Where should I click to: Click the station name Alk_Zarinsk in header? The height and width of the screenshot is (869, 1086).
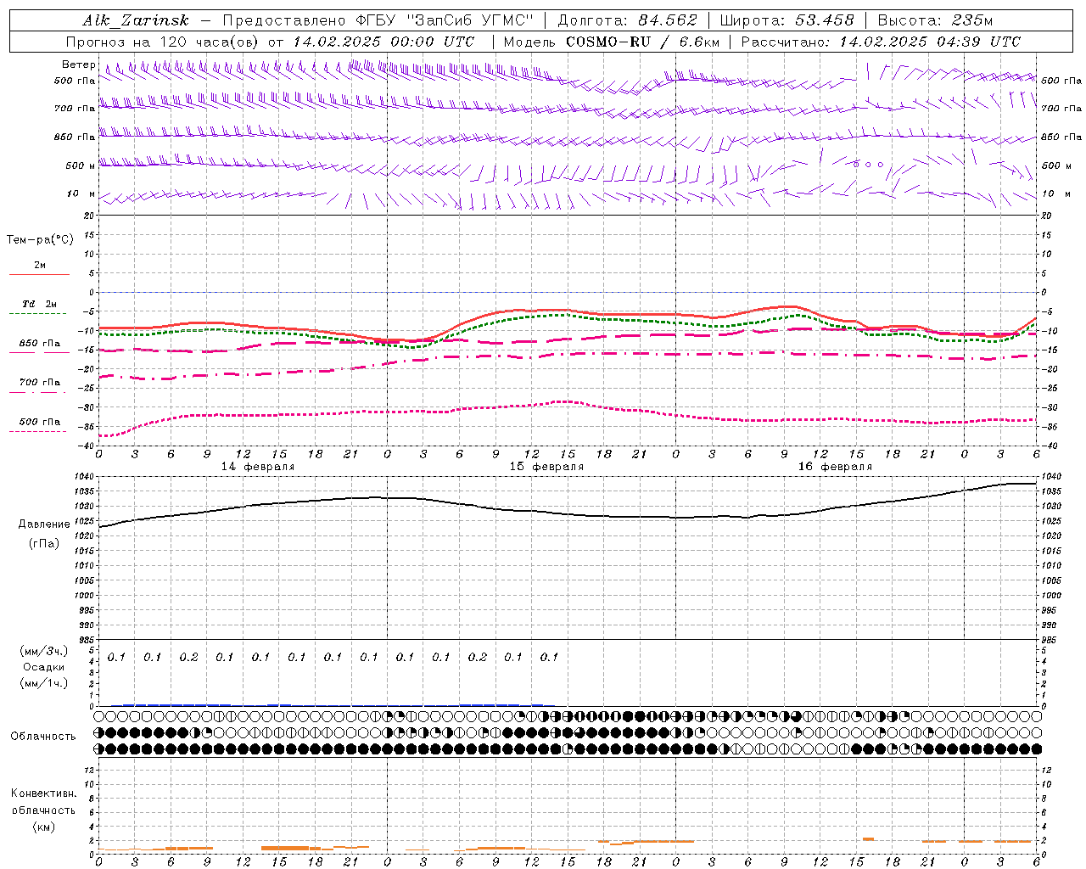pos(136,20)
